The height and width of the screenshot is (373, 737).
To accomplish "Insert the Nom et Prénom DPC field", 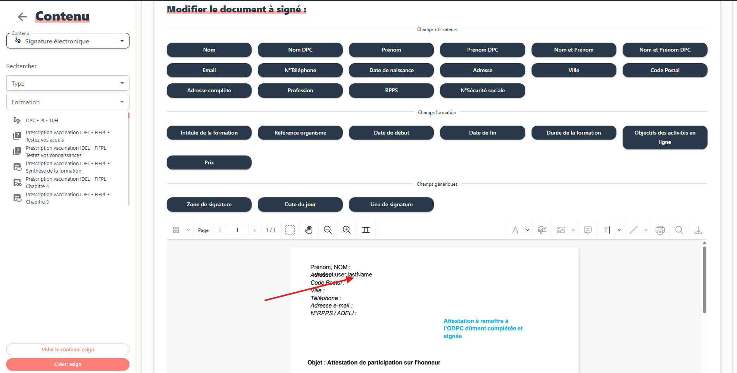I will 665,50.
